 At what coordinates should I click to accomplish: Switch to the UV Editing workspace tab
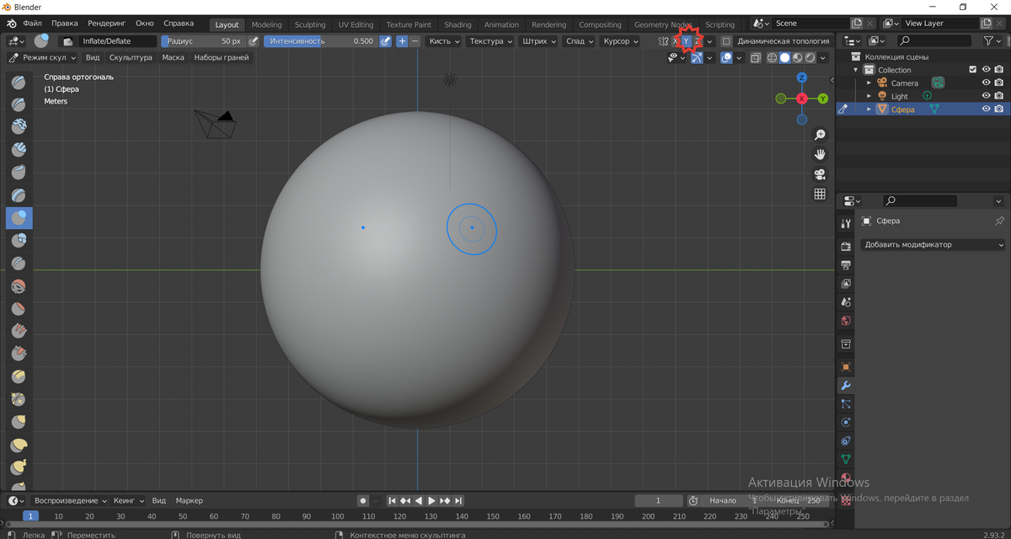(x=356, y=24)
